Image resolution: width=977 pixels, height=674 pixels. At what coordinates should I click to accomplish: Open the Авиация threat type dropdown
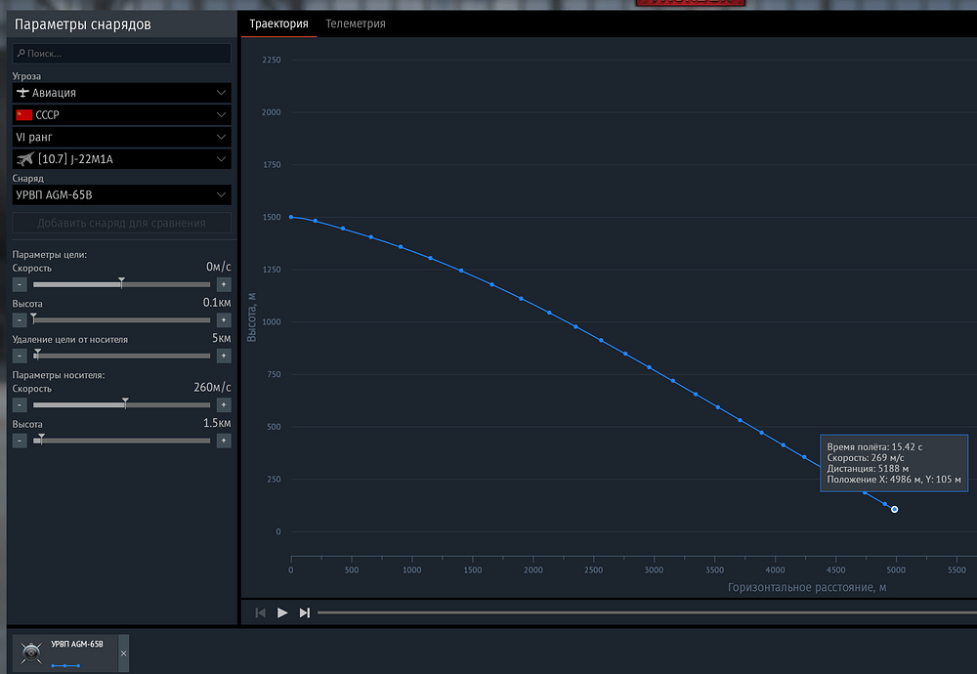click(x=121, y=93)
